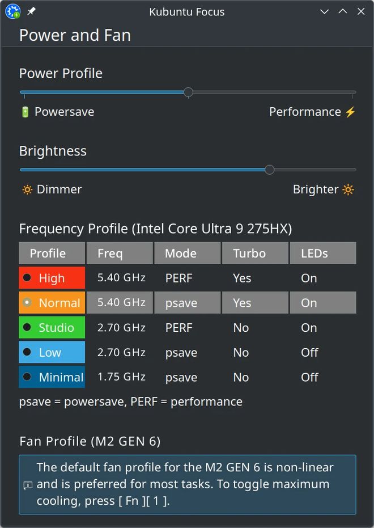Maximize the Kubuntu Focus window
The width and height of the screenshot is (374, 528).
click(x=343, y=11)
